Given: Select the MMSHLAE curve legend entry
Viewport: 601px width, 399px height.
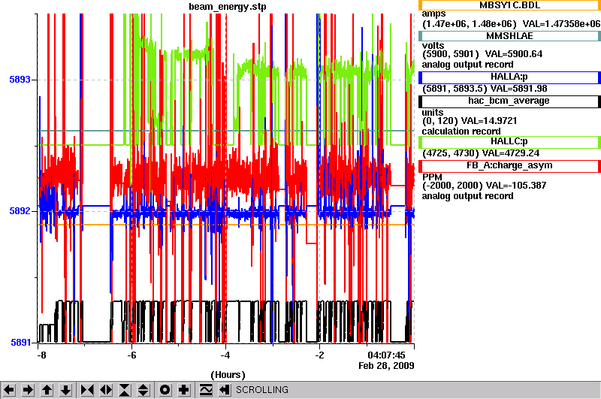Looking at the screenshot, I should pos(509,36).
